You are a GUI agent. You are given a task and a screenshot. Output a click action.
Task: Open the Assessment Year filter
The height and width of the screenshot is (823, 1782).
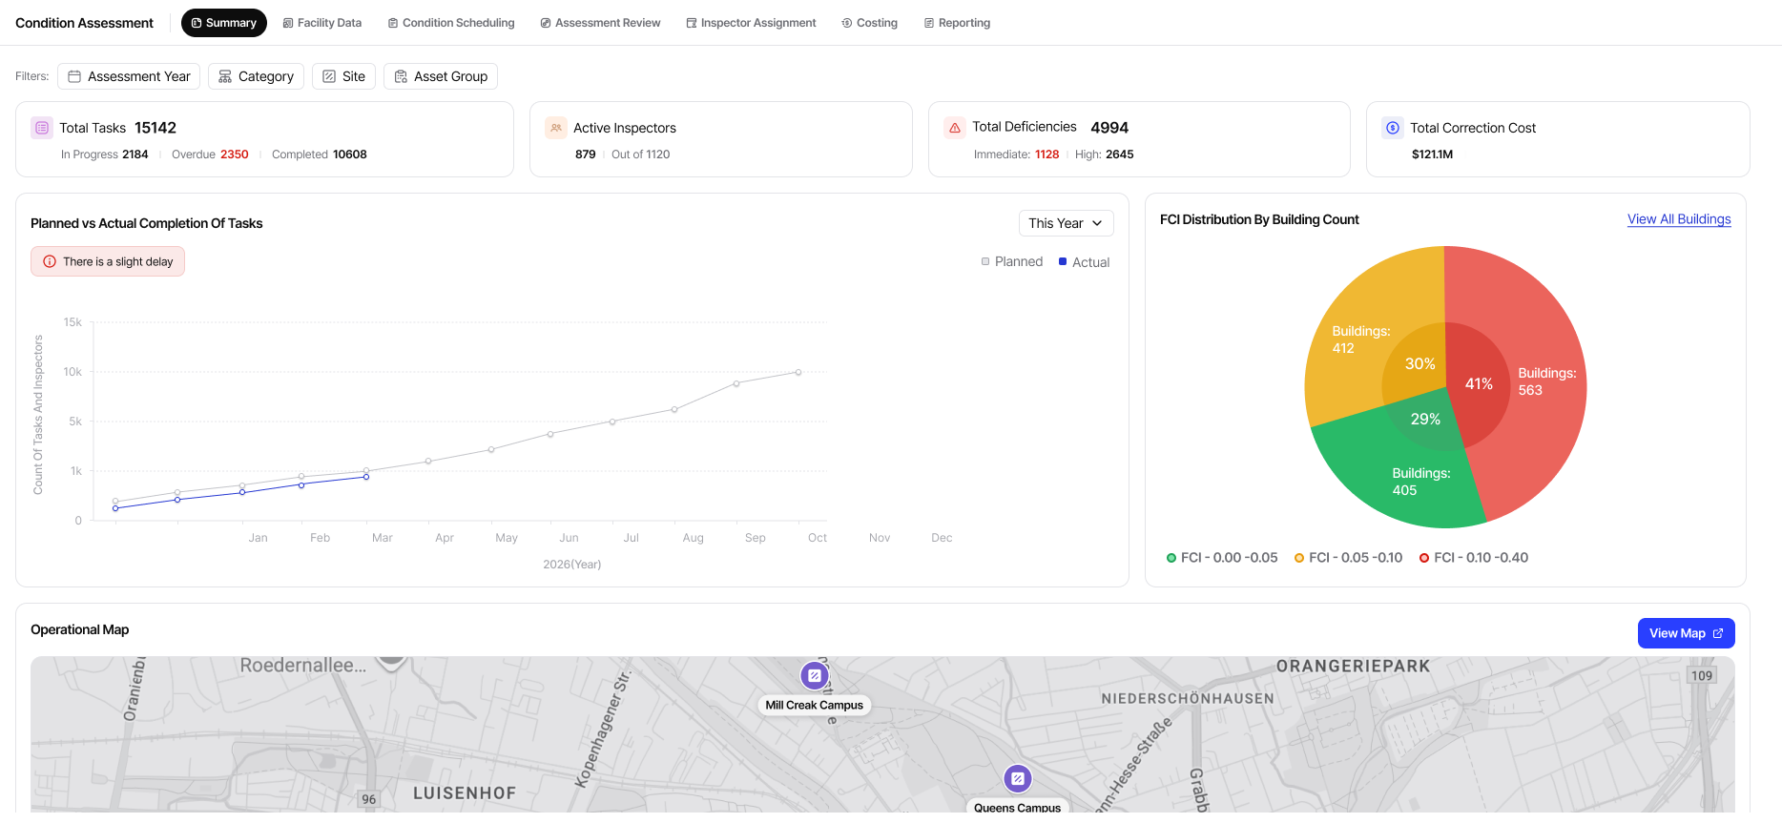pos(129,76)
